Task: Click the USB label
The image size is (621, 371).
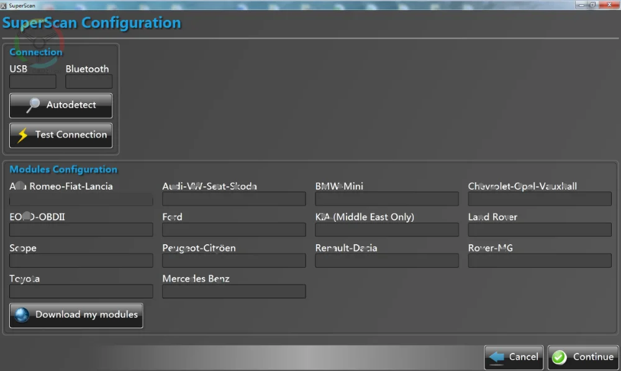Action: 18,69
